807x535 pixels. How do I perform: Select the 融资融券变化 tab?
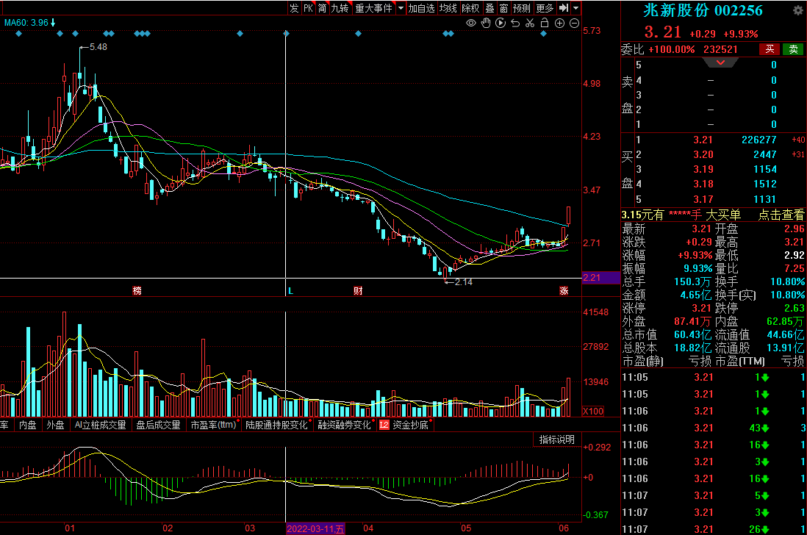[x=344, y=425]
